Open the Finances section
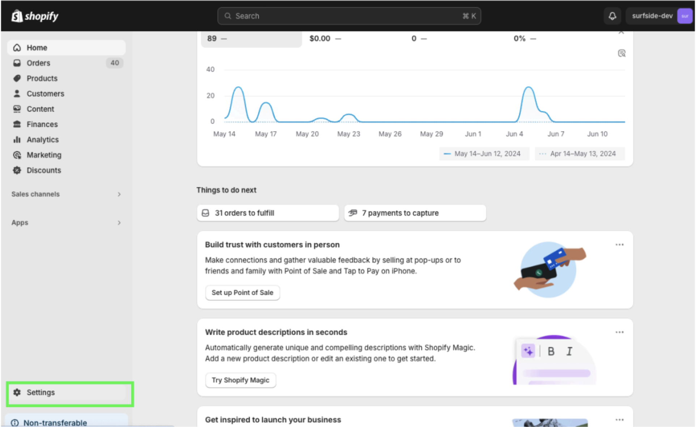Screen dimensions: 696x427 [66, 124]
